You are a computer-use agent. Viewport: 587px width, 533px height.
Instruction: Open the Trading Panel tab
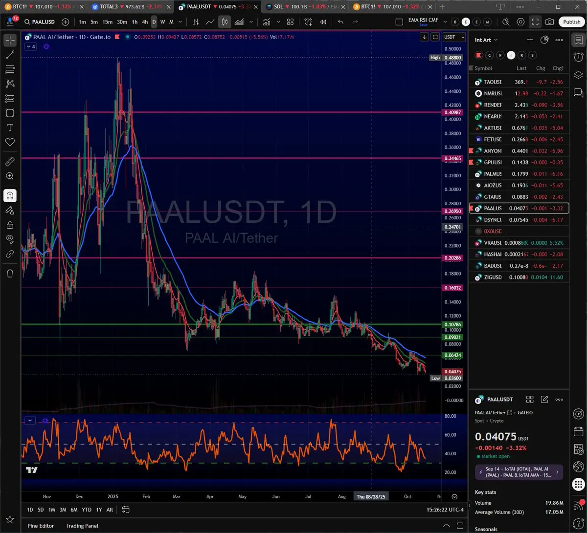pos(82,526)
